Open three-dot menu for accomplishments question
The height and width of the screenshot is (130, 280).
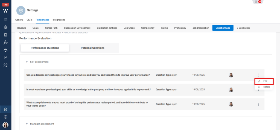[x=258, y=104]
